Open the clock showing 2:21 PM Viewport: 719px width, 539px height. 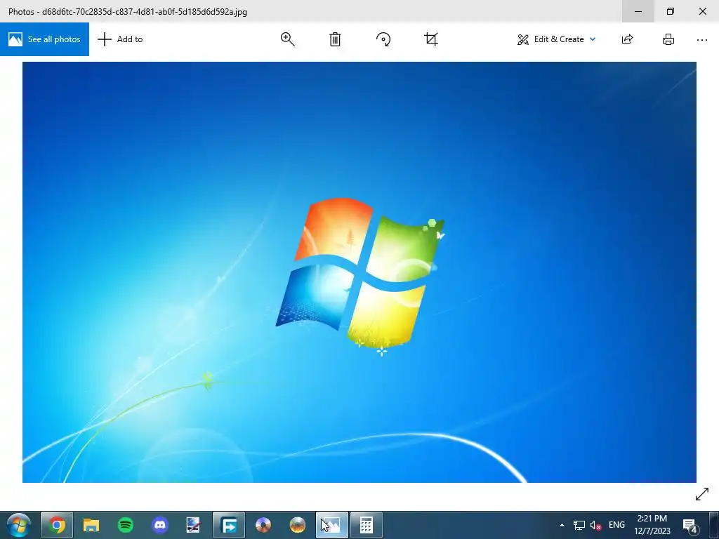click(652, 525)
